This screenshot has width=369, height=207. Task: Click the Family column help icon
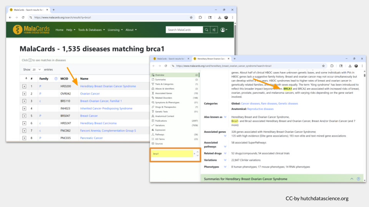(x=56, y=79)
